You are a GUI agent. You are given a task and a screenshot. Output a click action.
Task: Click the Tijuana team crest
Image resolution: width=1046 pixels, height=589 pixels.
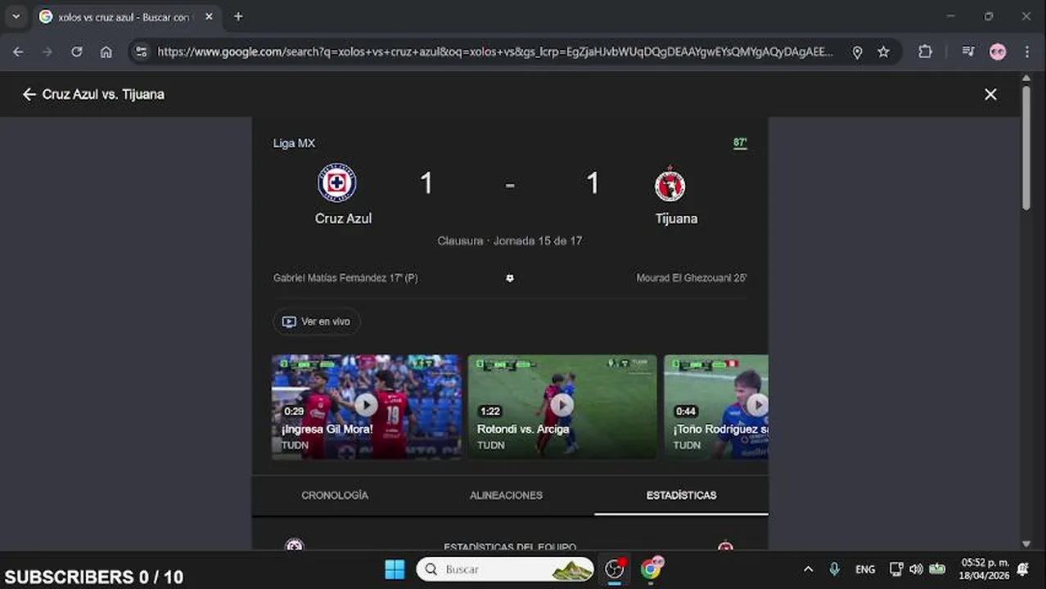click(670, 184)
